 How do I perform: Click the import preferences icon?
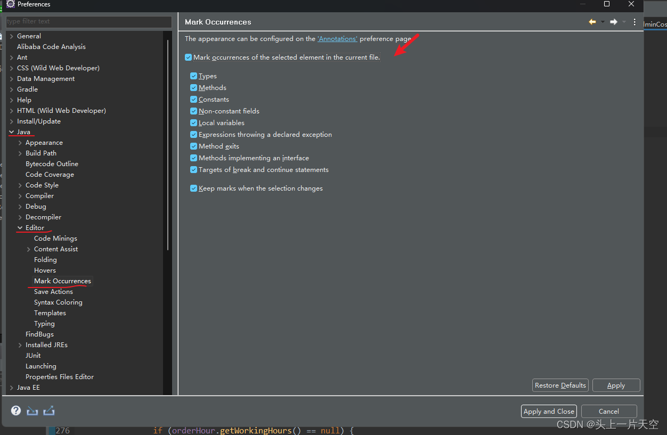coord(32,411)
